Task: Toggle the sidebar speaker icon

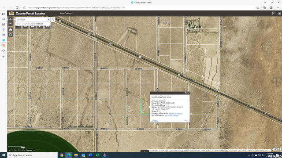Action: coord(4,50)
